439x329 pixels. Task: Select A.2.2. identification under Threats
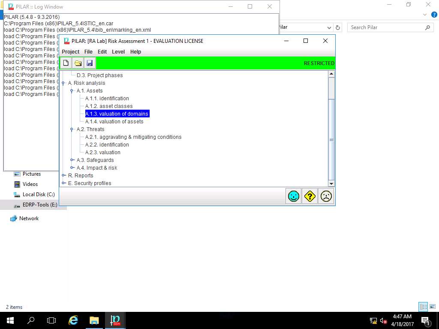pos(107,145)
